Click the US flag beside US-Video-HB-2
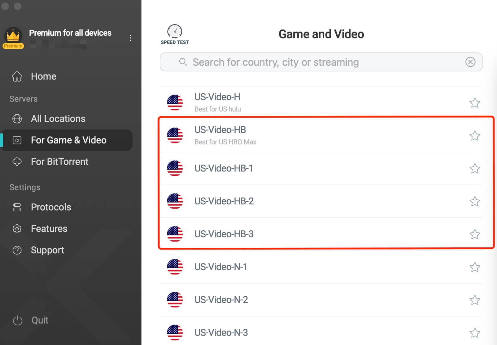 175,201
